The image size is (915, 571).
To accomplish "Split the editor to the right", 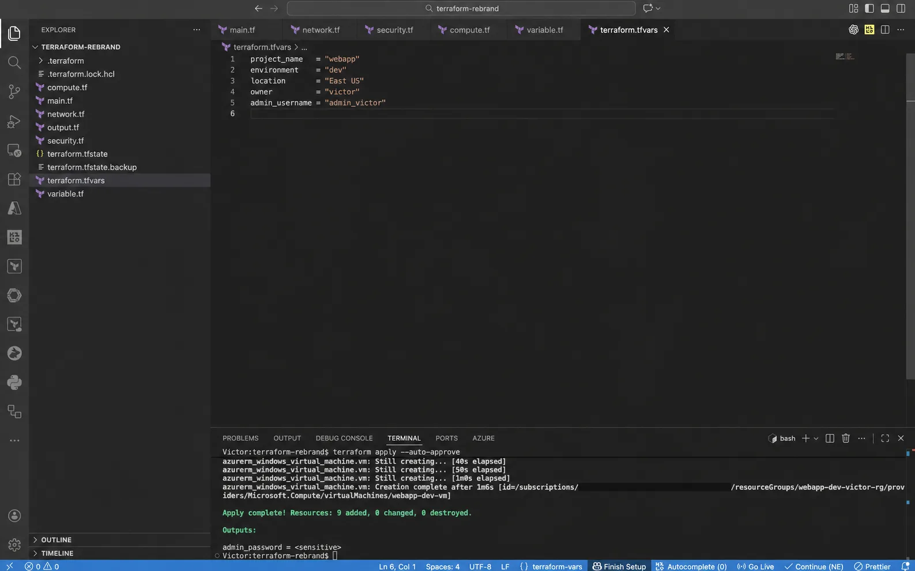I will tap(885, 29).
